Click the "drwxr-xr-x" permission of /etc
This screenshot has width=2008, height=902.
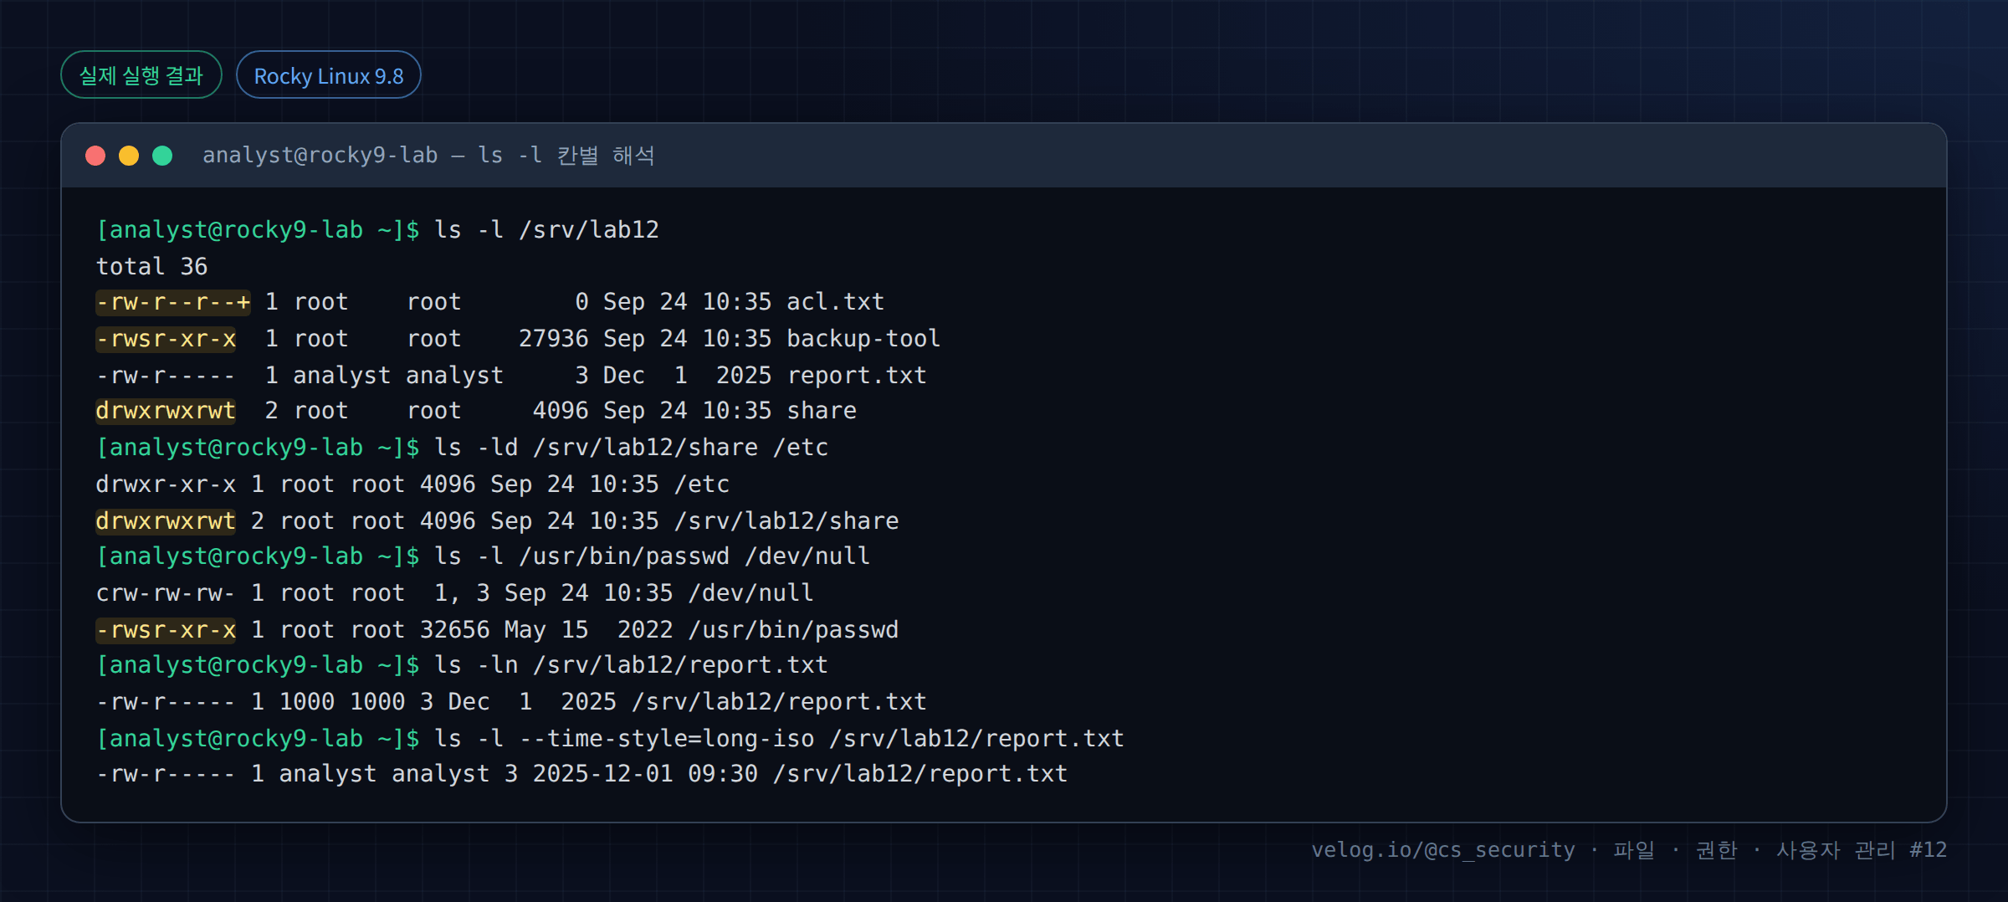[x=166, y=484]
